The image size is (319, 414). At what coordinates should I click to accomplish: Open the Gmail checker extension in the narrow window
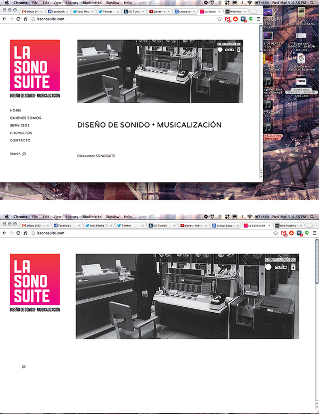click(x=228, y=19)
